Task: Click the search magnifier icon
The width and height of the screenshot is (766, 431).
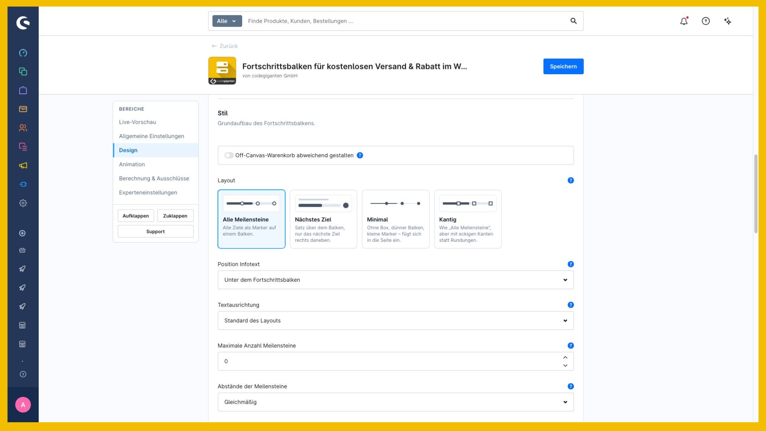Action: (573, 21)
